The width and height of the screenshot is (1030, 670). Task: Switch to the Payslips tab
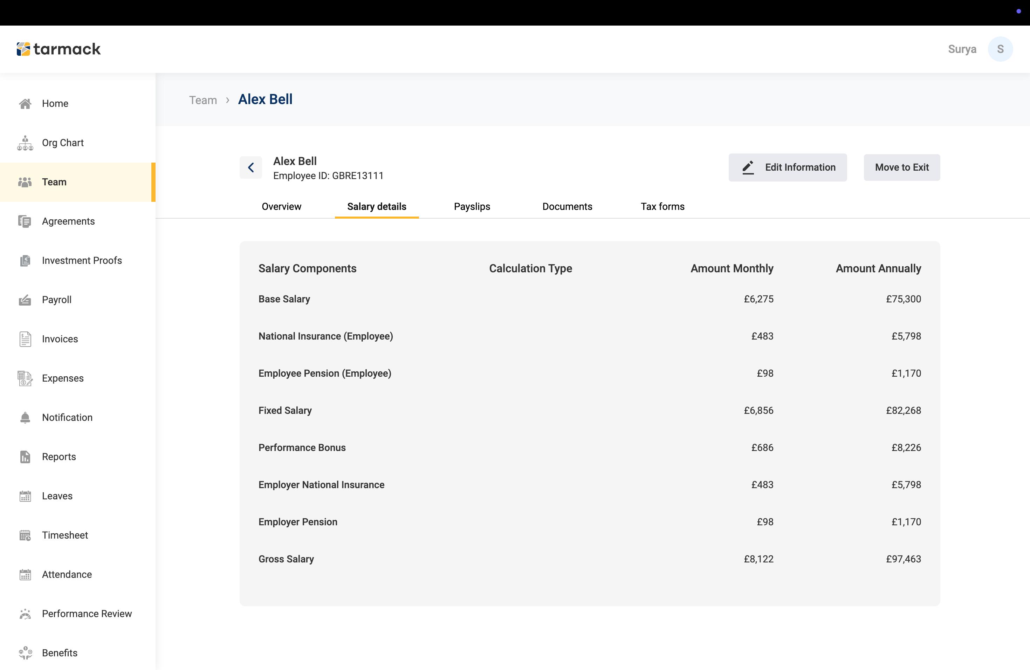click(472, 206)
